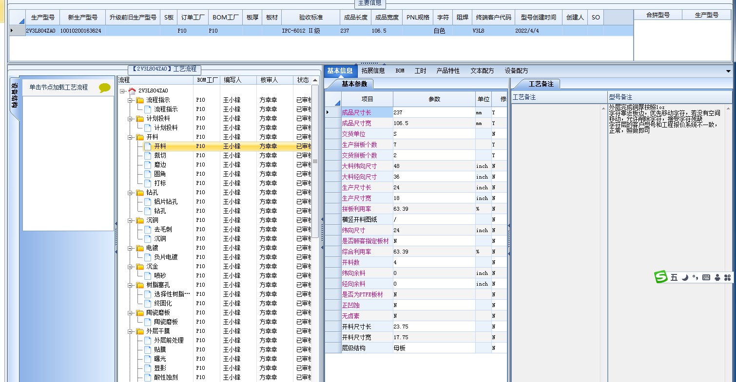The width and height of the screenshot is (736, 382).
Task: Collapse the 电镀 folder node
Action: [130, 248]
